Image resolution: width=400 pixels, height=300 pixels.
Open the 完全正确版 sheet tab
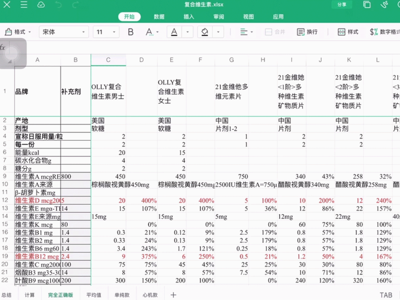pyautogui.click(x=61, y=295)
